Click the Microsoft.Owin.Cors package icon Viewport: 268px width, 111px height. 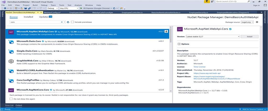11,42
